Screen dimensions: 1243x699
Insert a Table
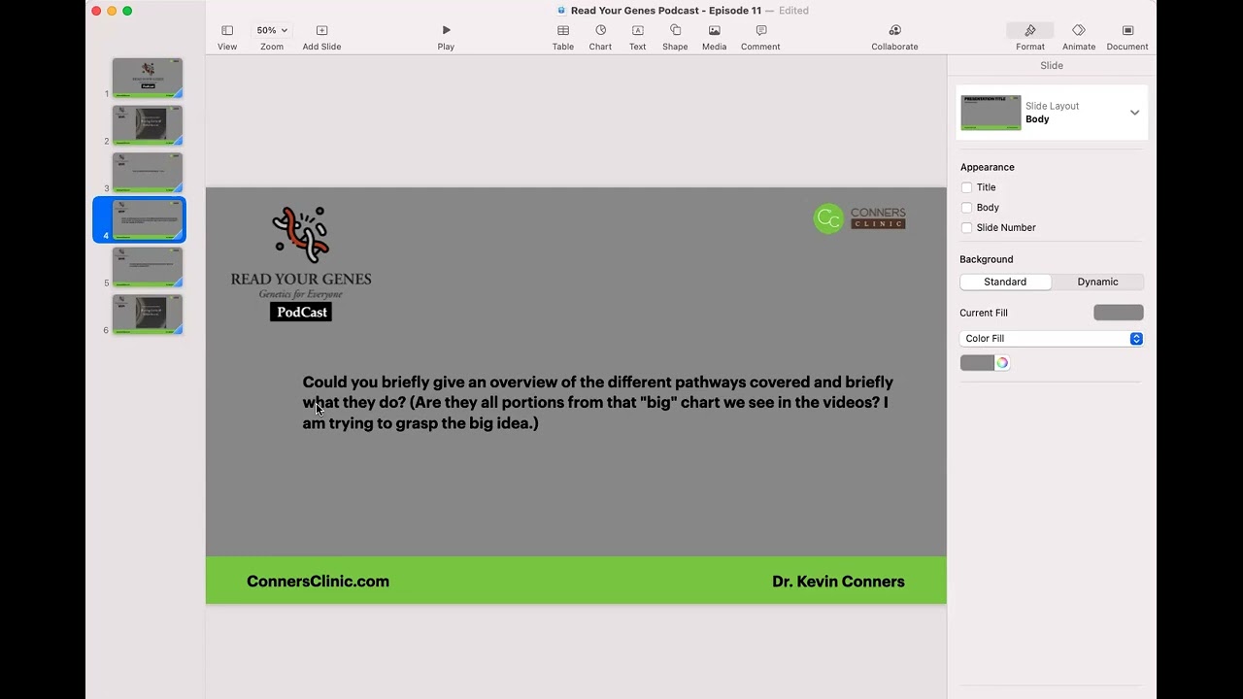pos(563,37)
